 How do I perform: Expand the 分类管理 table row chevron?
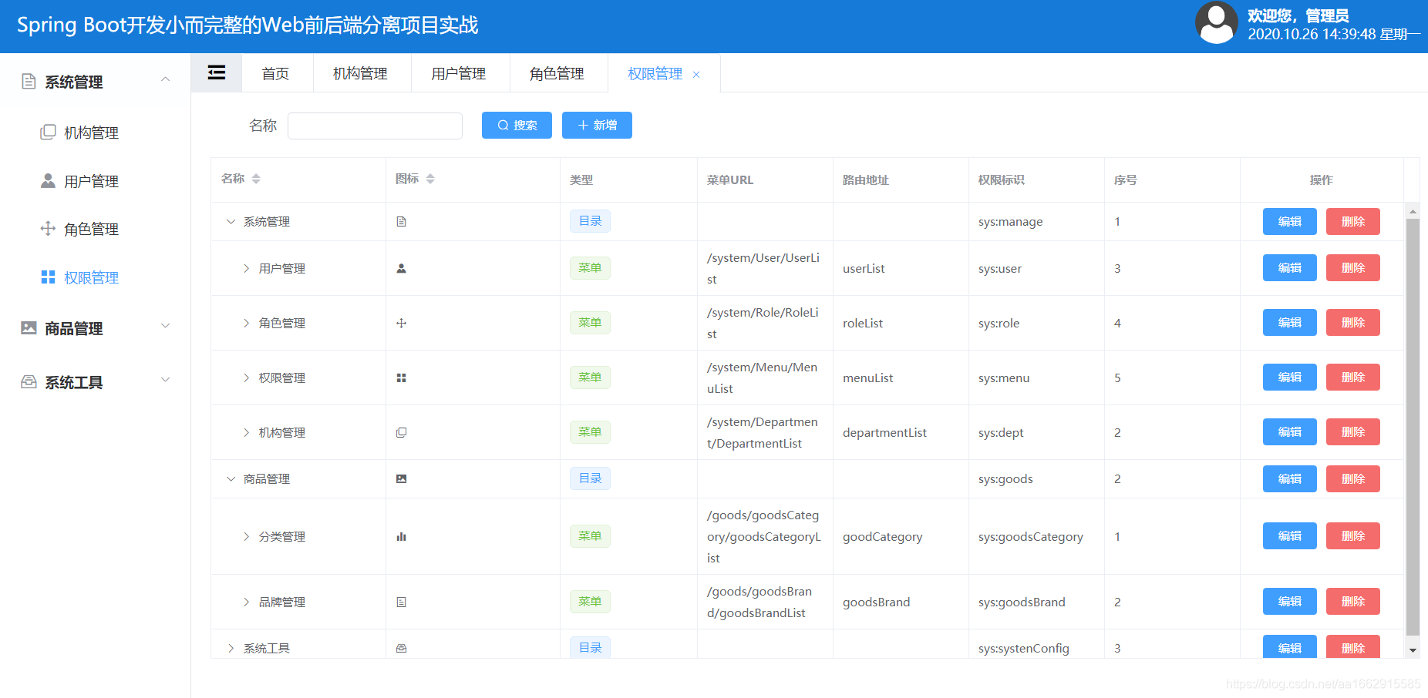[x=246, y=536]
